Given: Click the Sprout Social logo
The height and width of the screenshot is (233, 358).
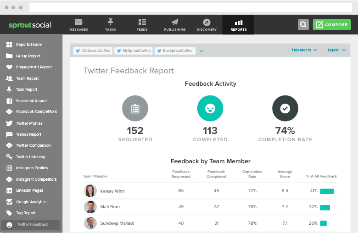Looking at the screenshot, I should click(30, 25).
